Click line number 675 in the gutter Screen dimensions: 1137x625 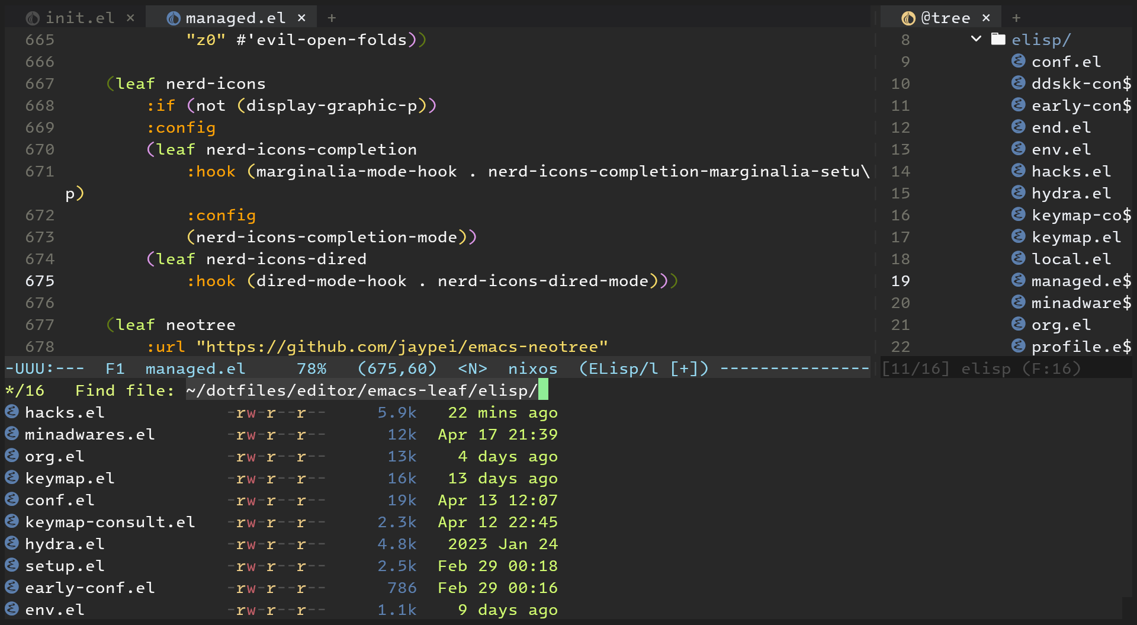tap(40, 281)
